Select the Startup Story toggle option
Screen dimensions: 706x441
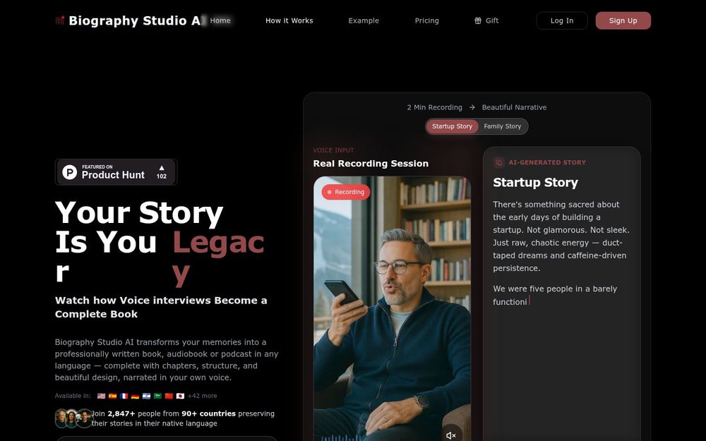(x=452, y=126)
